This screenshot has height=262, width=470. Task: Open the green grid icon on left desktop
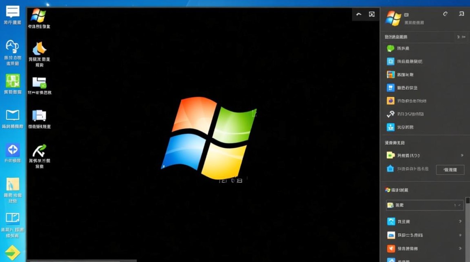pyautogui.click(x=13, y=81)
